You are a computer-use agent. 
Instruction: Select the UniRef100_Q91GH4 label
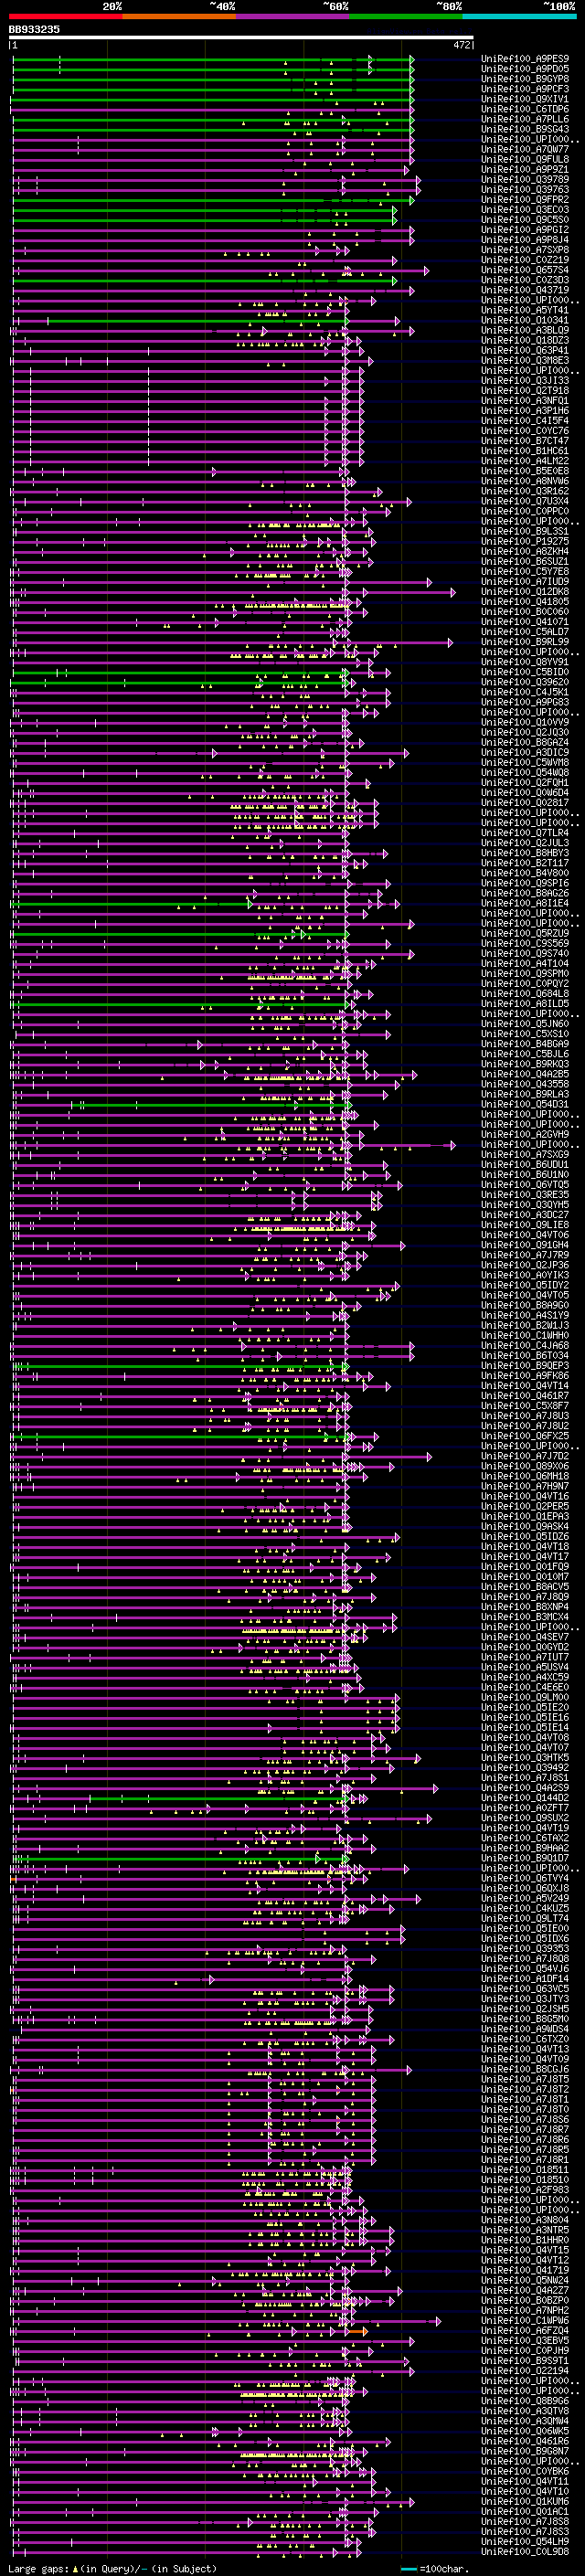525,1245
